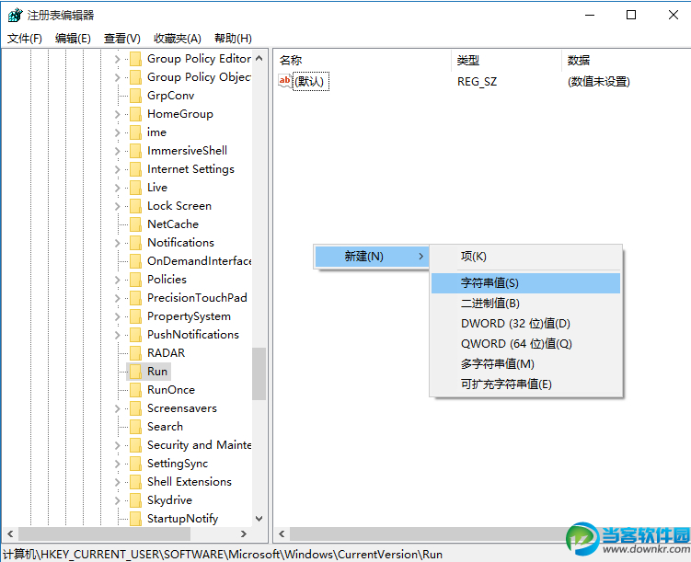Screen dimensions: 691x562
Task: Click the SettingSync folder icon
Action: click(136, 464)
